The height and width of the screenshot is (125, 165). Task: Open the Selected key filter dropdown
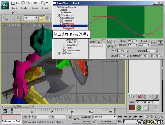pyautogui.click(x=104, y=117)
